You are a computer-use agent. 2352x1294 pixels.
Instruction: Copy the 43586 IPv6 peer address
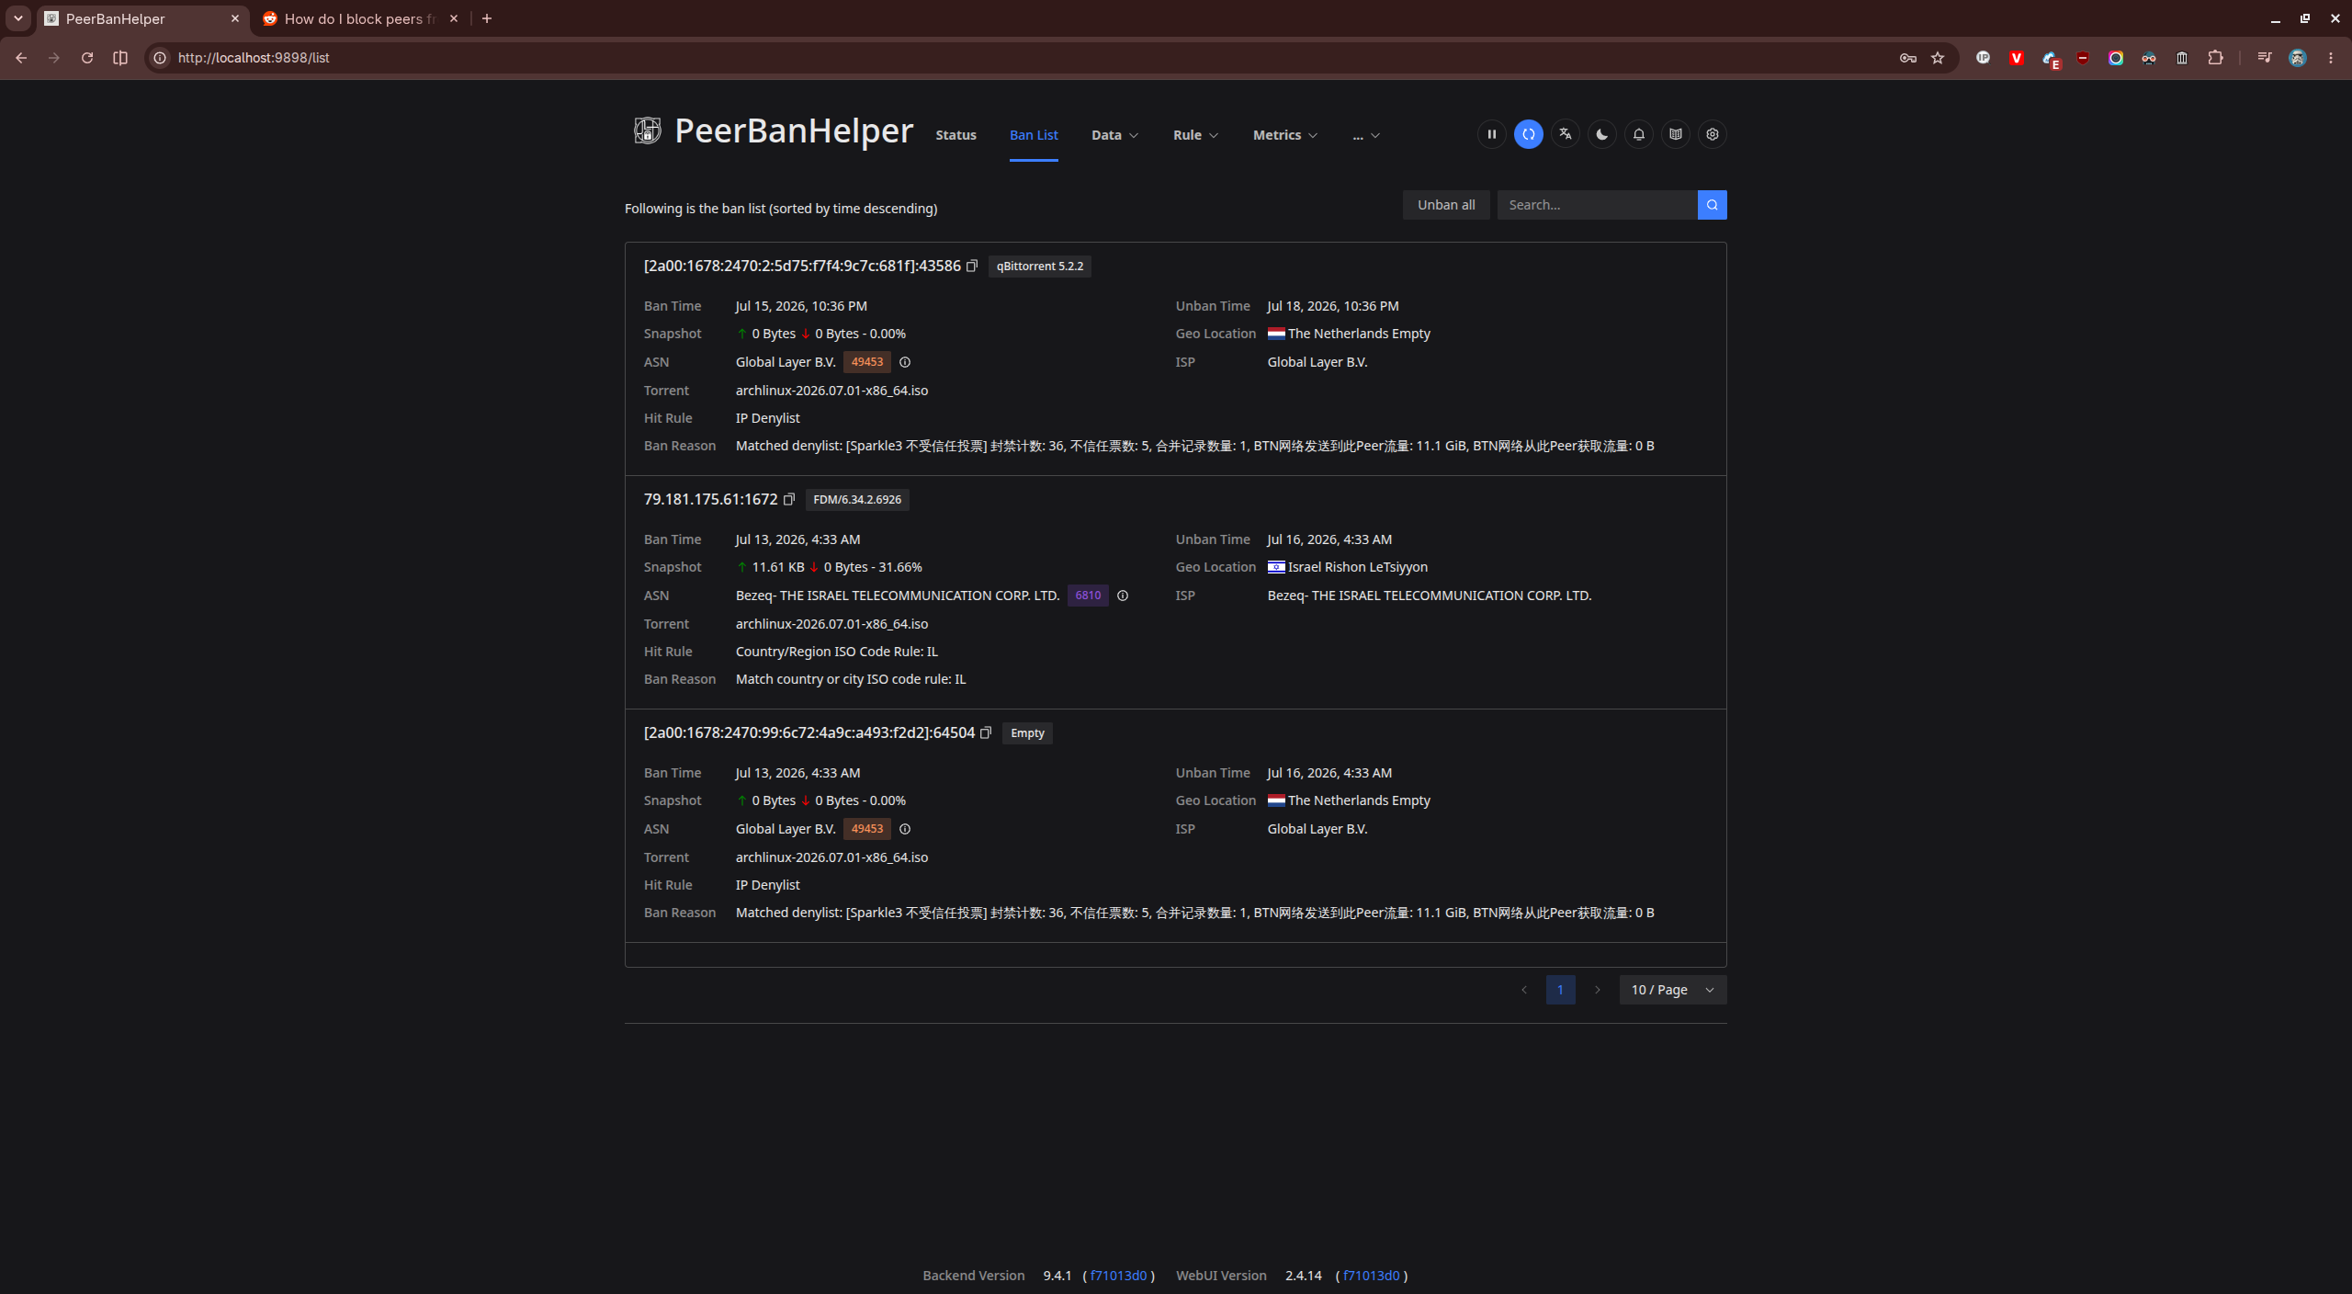(x=971, y=267)
